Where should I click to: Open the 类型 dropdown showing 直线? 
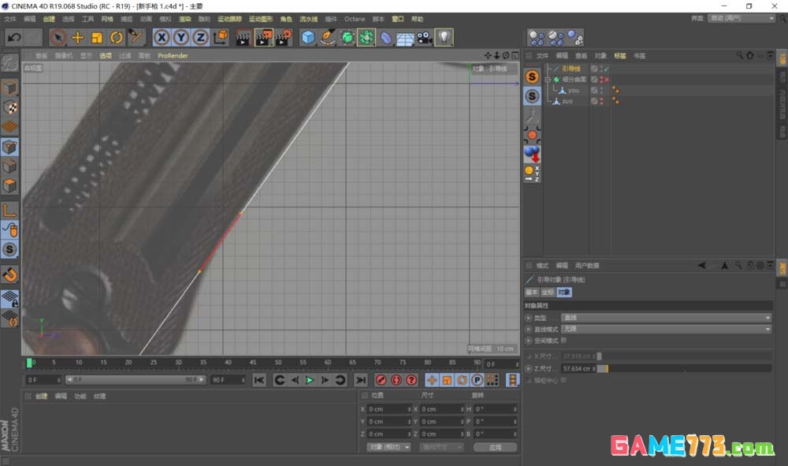667,317
